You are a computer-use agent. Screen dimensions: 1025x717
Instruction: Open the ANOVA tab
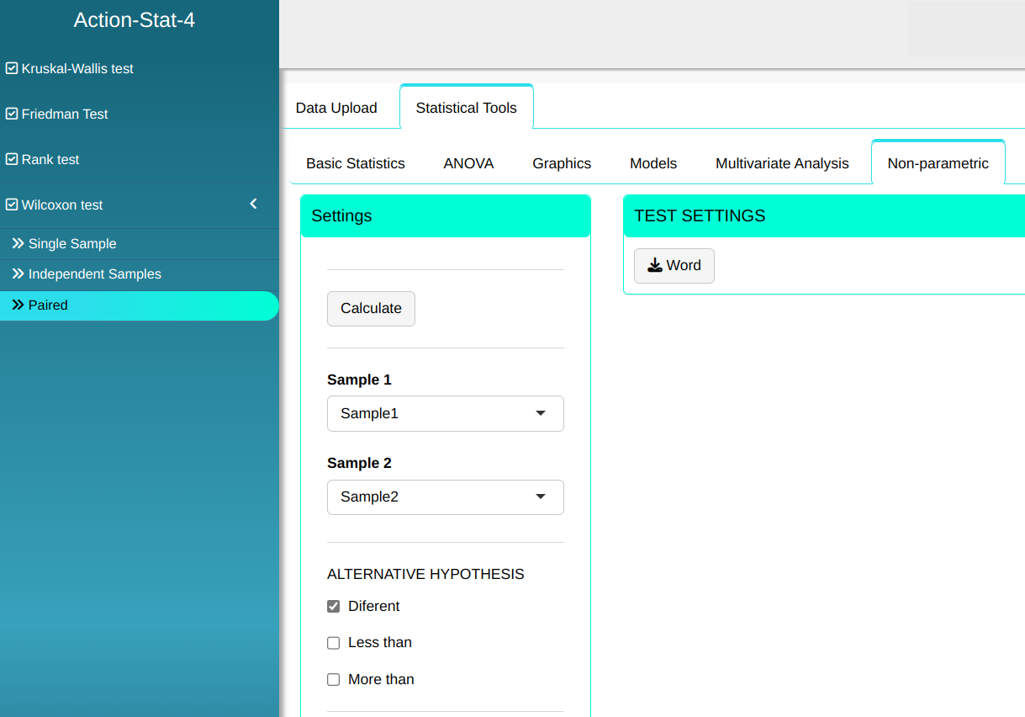[468, 163]
